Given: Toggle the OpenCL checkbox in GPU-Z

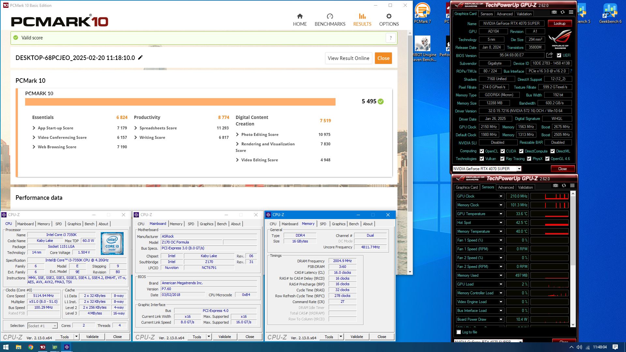Looking at the screenshot, I should pos(482,151).
